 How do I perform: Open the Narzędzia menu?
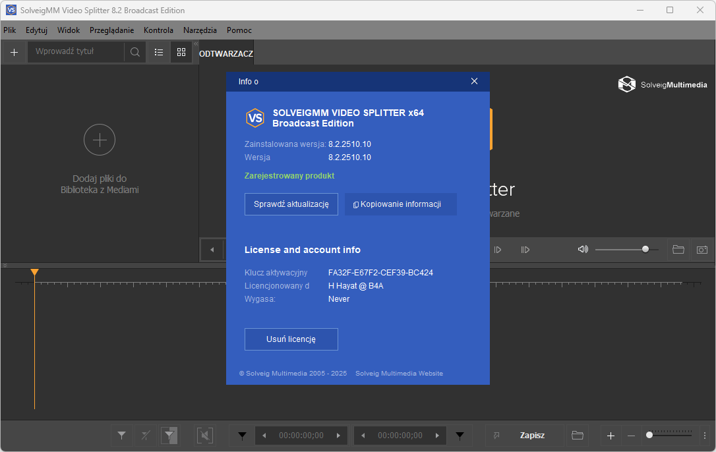[200, 30]
